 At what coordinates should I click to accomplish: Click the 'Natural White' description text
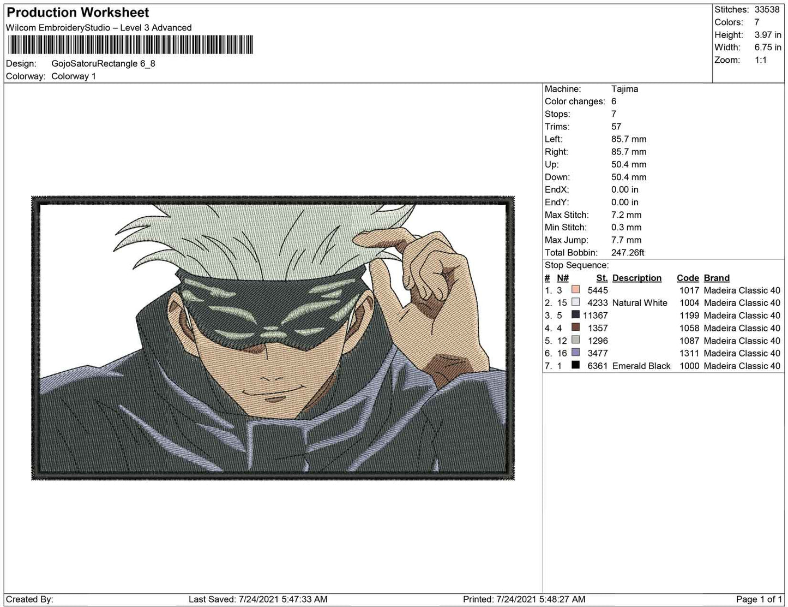(x=640, y=303)
